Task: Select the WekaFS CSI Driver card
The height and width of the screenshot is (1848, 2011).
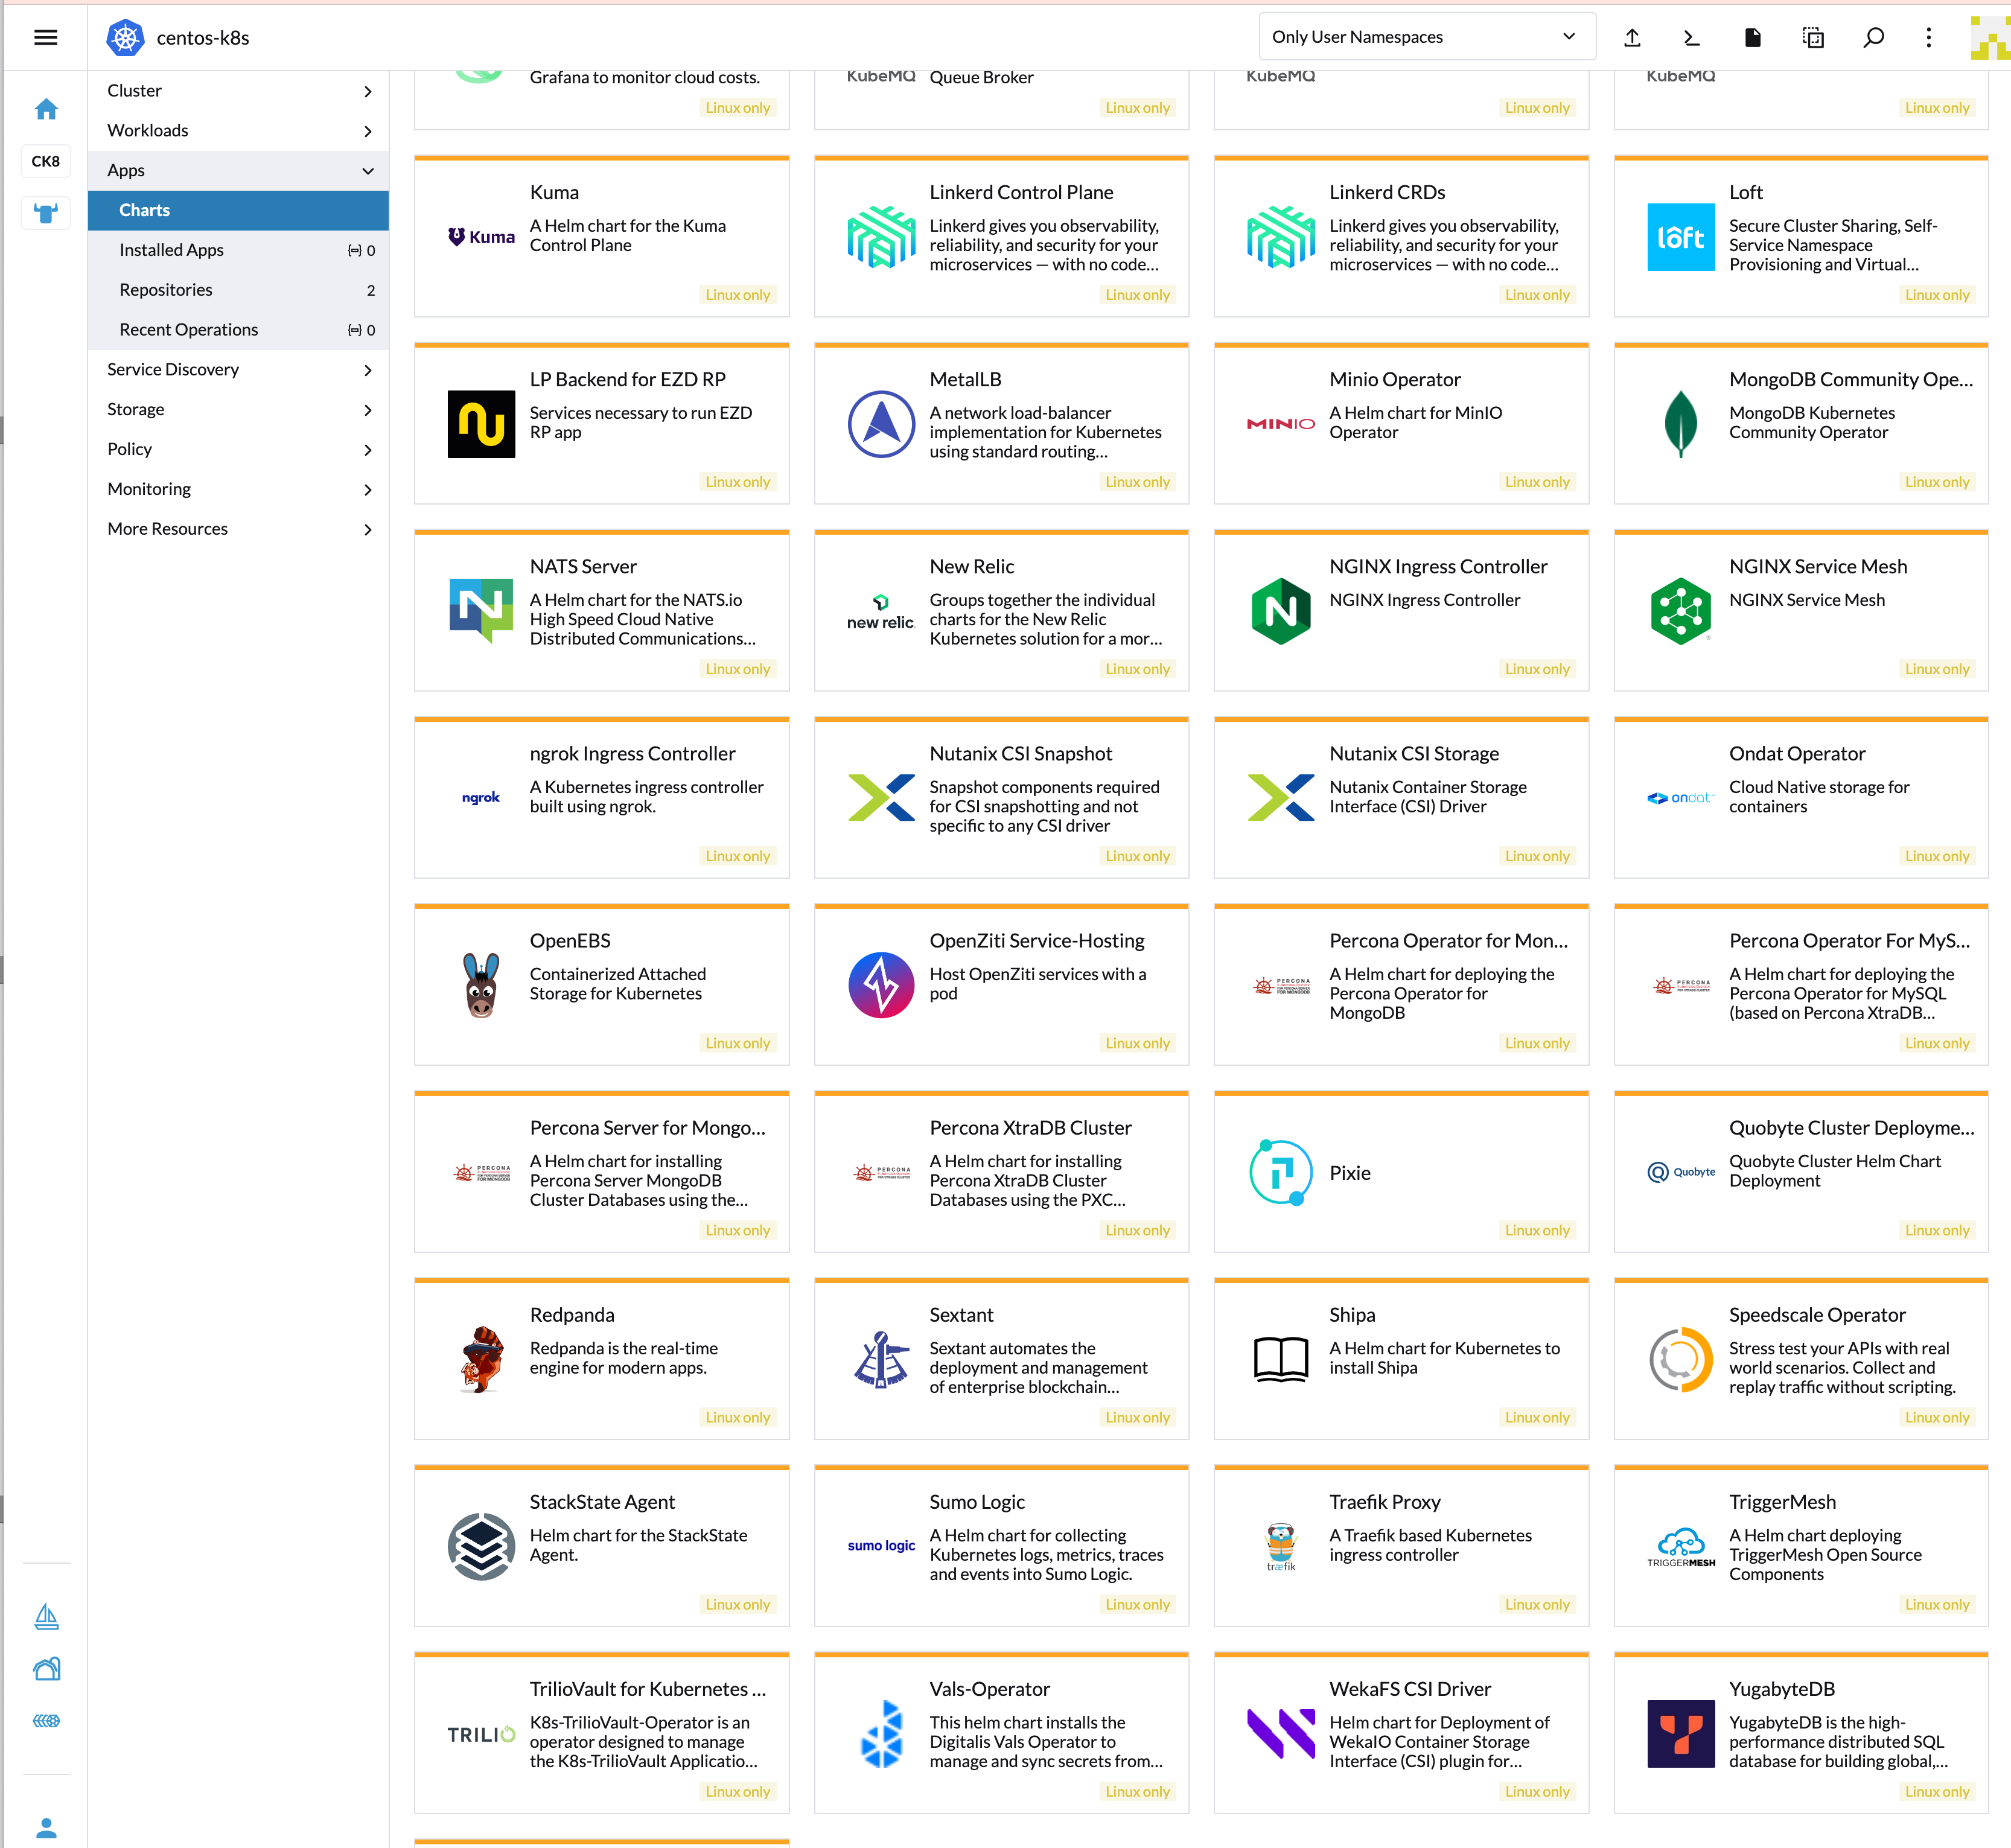Action: click(1401, 1733)
